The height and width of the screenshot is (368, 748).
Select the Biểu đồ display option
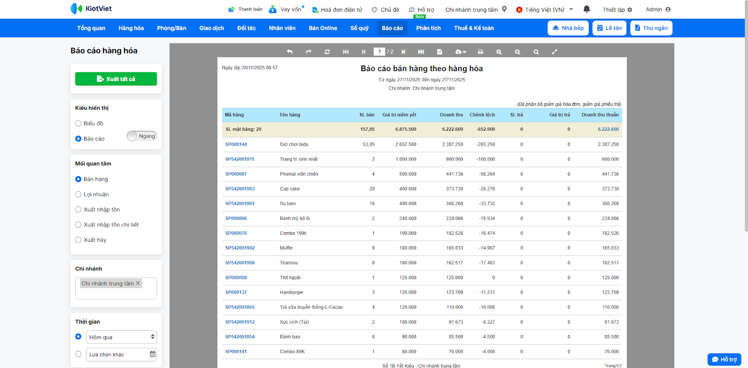click(79, 124)
